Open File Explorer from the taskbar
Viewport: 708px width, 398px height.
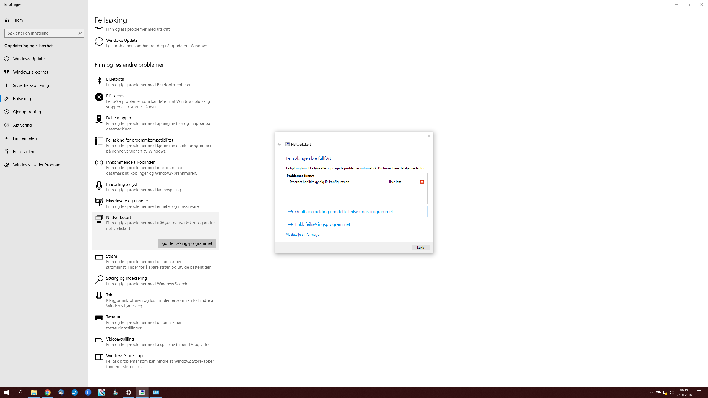(x=34, y=392)
